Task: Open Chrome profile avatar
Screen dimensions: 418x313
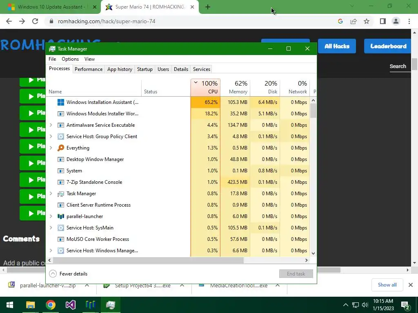Action: pos(396,21)
